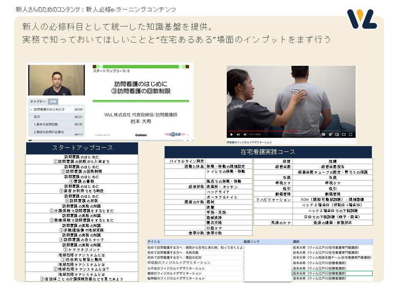This screenshot has width=398, height=298.
Task: Select row ②医療保険で訪問看護をするときに
Action: pyautogui.click(x=82, y=218)
